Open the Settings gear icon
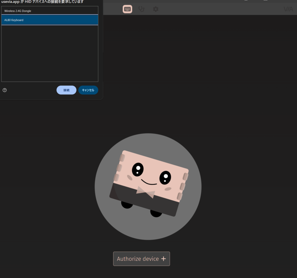Screen dimensions: 297x278 coord(156,9)
